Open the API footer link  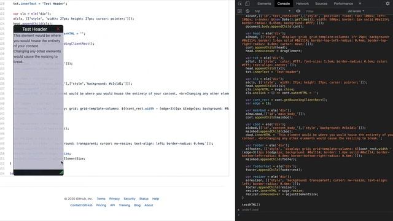[112, 205]
